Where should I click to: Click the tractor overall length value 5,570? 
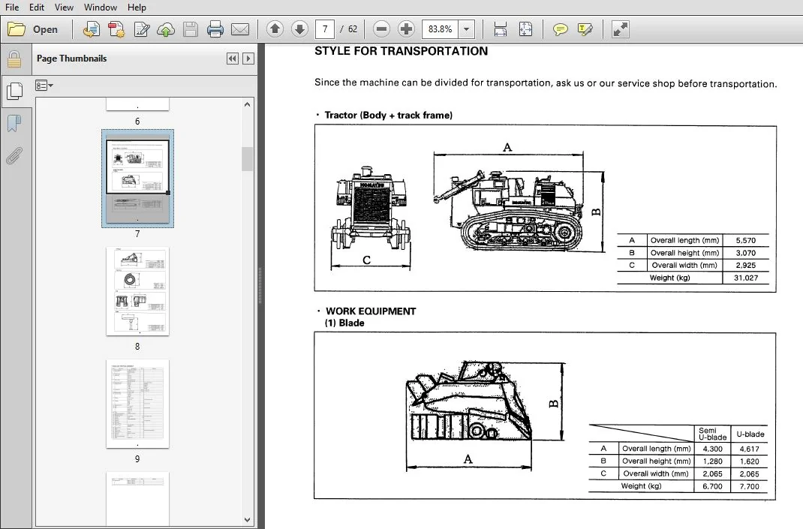[746, 240]
